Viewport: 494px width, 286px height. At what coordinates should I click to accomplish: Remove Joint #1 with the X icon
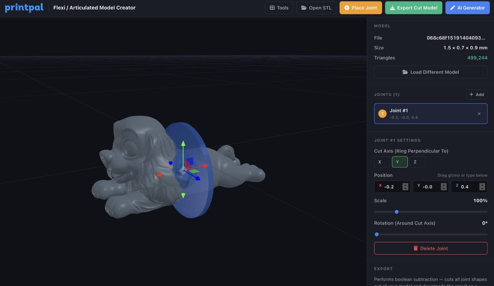(479, 114)
